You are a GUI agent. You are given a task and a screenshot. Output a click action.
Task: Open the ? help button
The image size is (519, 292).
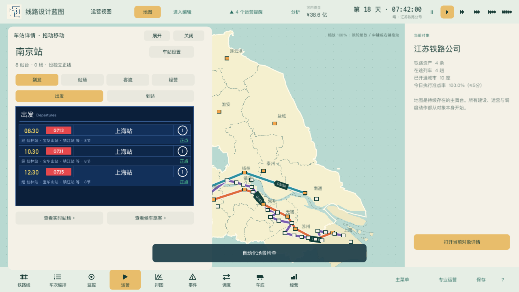tap(503, 280)
